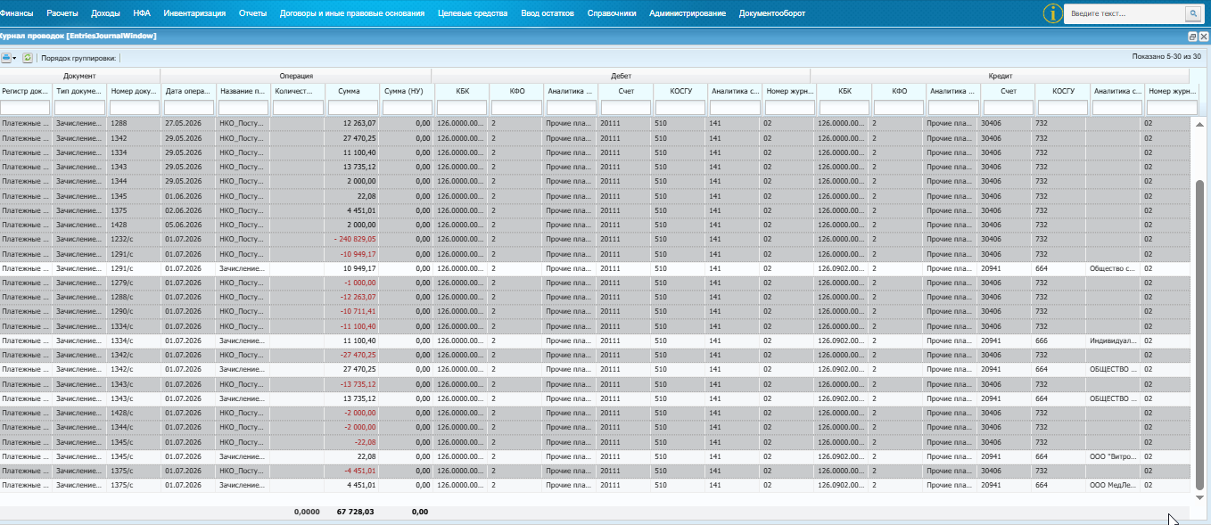The image size is (1211, 525).
Task: Click the vertical scrollbar down arrow
Action: click(x=1199, y=497)
